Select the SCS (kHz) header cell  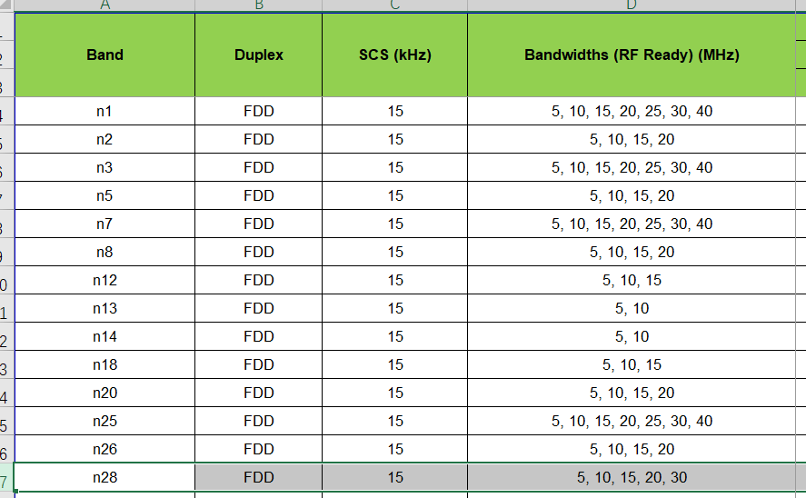pos(394,55)
